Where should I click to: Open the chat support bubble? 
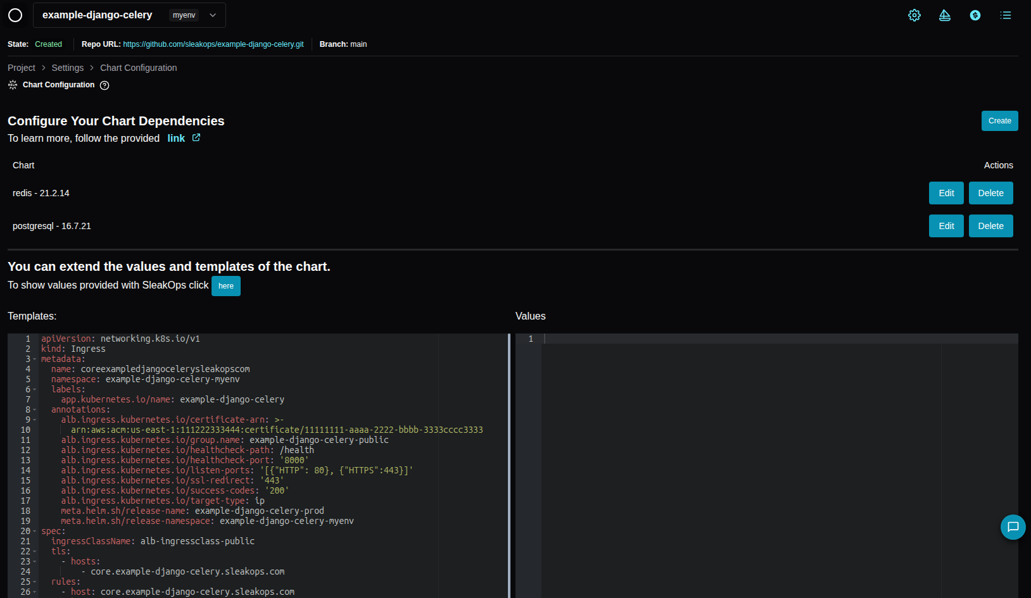(x=1013, y=527)
